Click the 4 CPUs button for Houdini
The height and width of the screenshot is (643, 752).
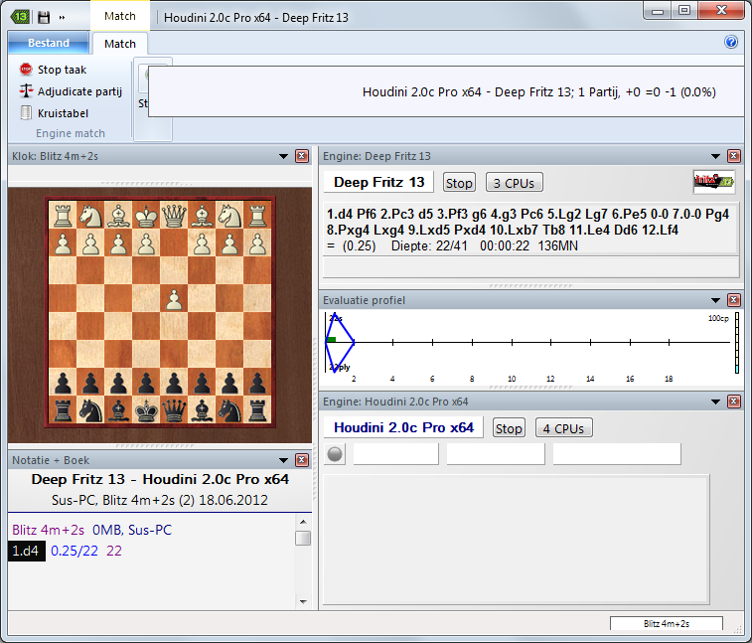pos(563,428)
